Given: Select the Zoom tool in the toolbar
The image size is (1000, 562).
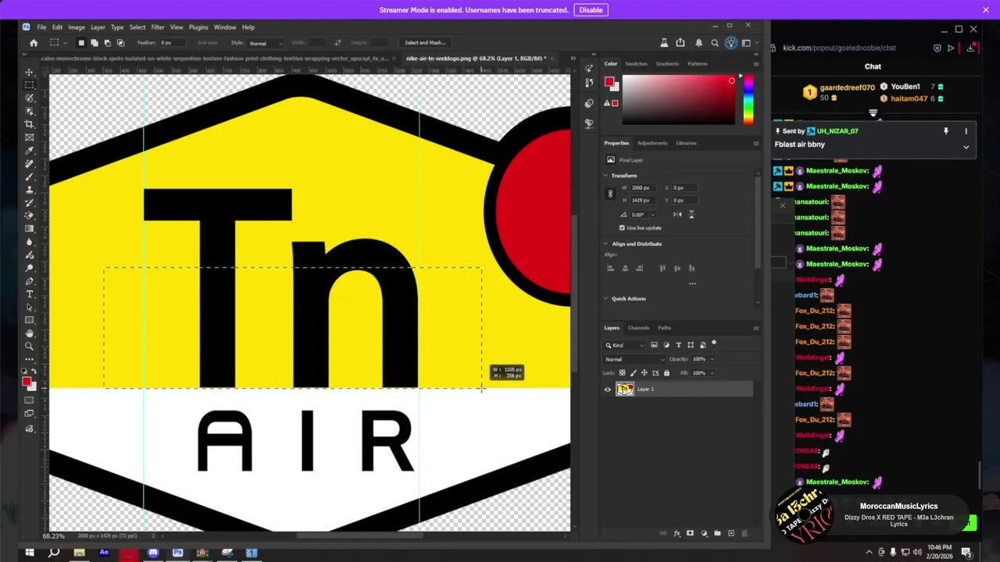Looking at the screenshot, I should point(29,347).
